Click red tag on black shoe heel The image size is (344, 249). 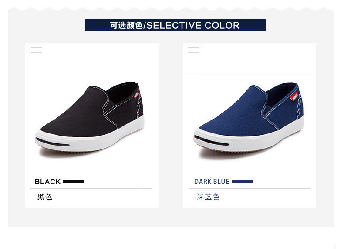pyautogui.click(x=137, y=94)
